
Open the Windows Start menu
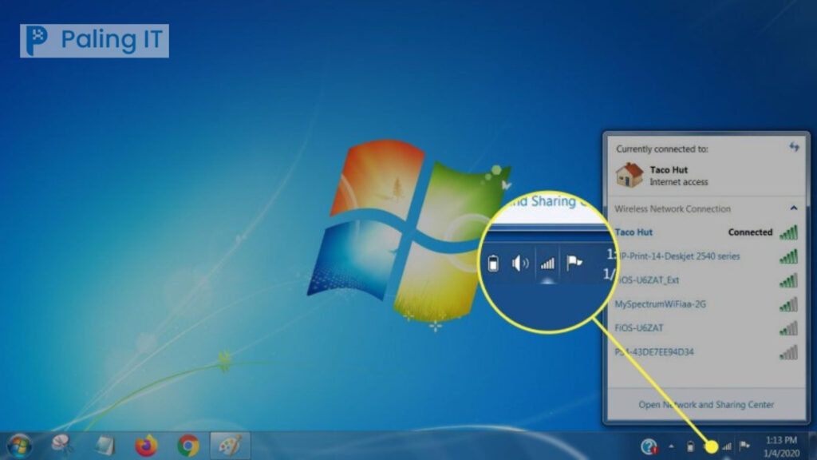point(19,446)
